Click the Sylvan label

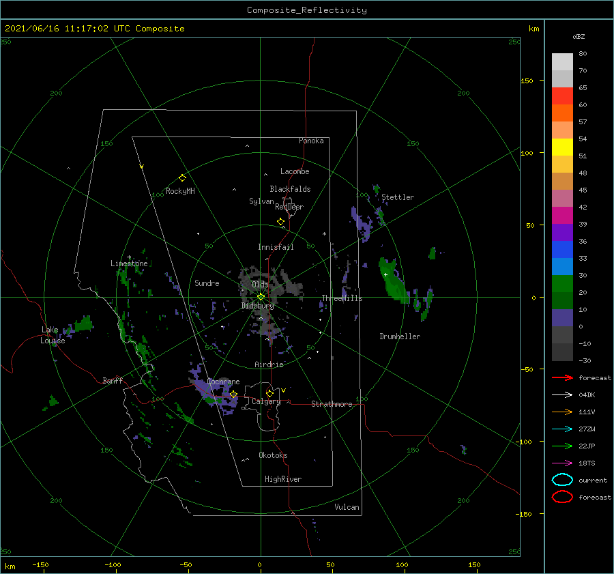[x=261, y=201]
